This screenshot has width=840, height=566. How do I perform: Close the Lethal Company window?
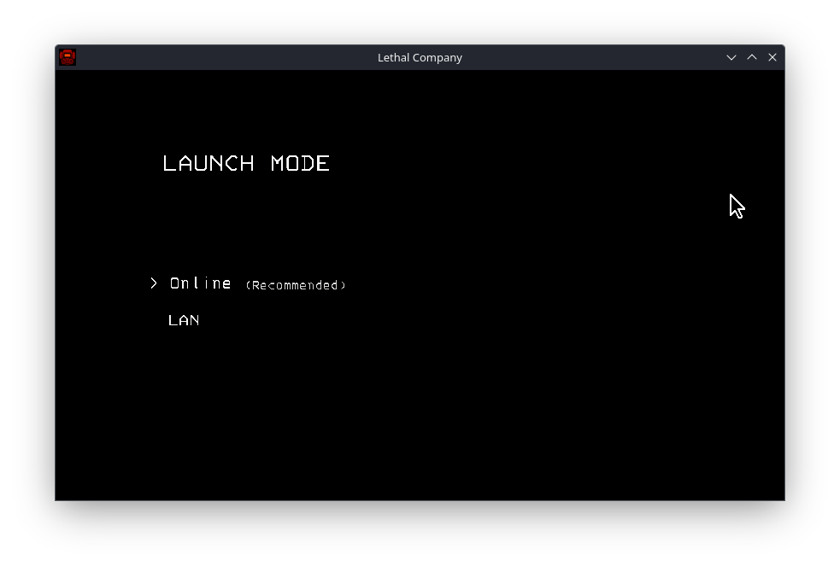772,57
